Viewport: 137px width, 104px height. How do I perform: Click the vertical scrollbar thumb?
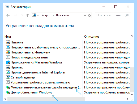[132, 80]
